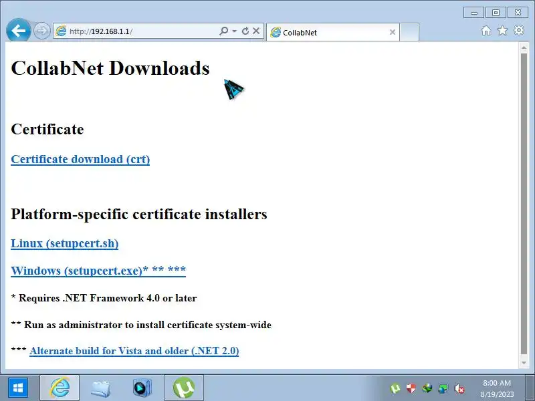Screen dimensions: 535x401
Task: Click the uTorrent system tray icon
Action: coord(395,388)
